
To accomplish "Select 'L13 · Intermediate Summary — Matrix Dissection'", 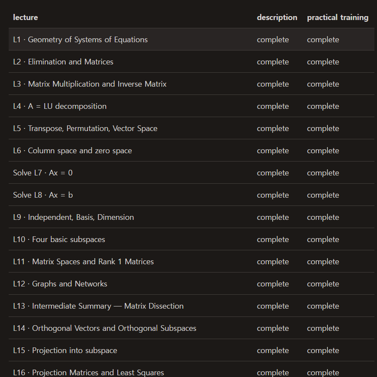I will (98, 306).
